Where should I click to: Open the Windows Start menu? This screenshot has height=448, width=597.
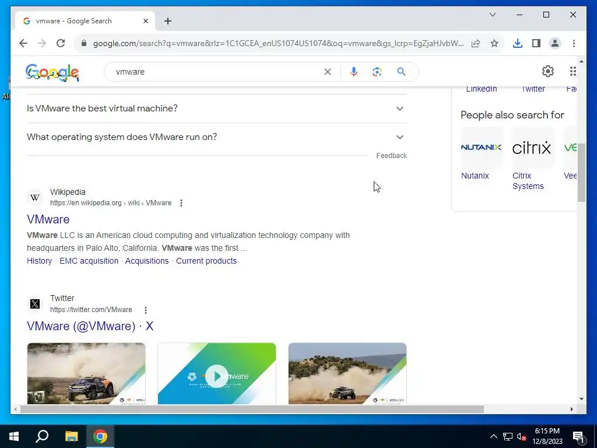pyautogui.click(x=14, y=436)
